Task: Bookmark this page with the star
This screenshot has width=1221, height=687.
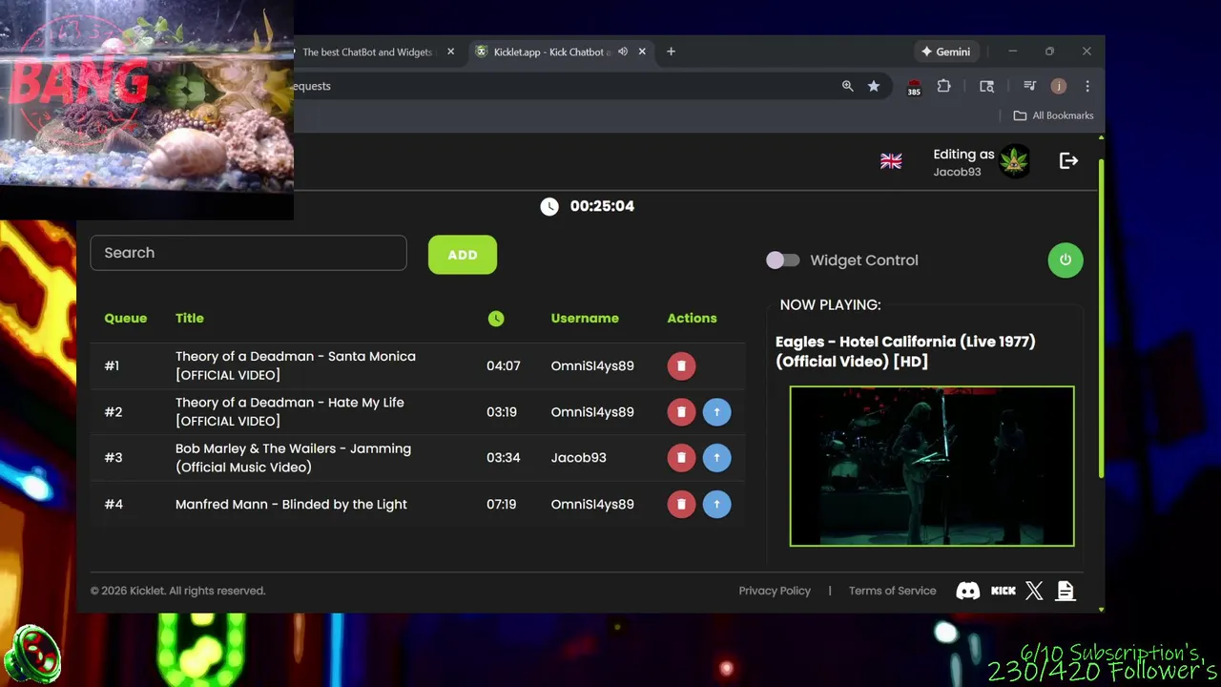Action: (x=873, y=86)
